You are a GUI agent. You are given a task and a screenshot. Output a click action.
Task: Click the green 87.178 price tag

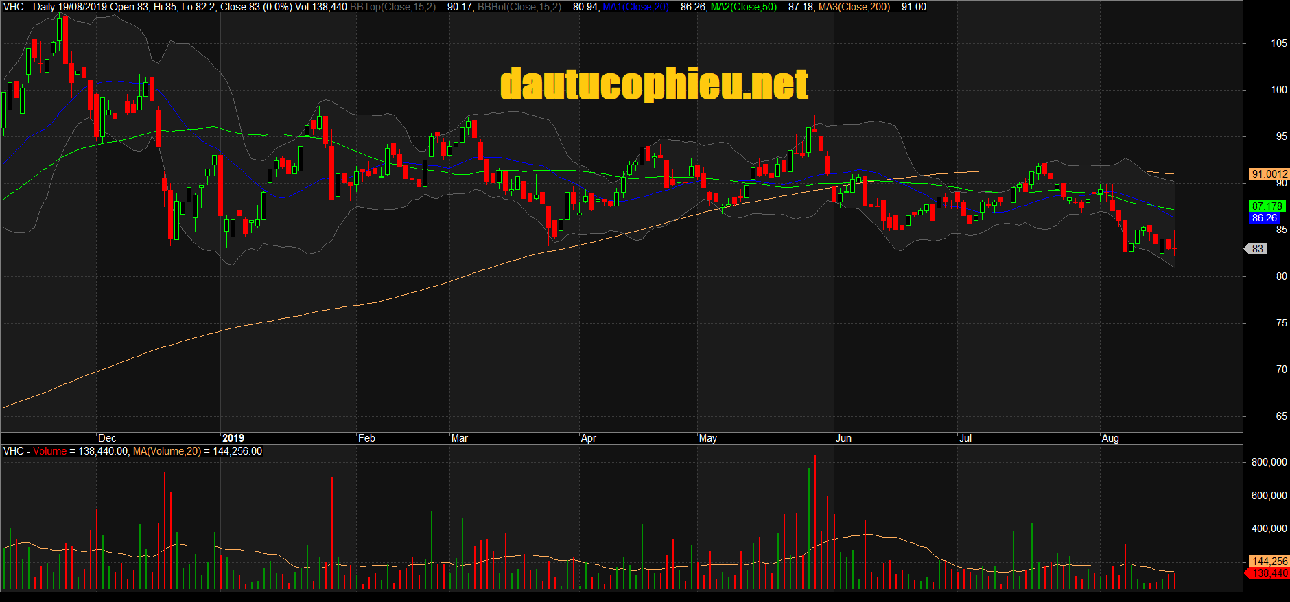tap(1266, 206)
